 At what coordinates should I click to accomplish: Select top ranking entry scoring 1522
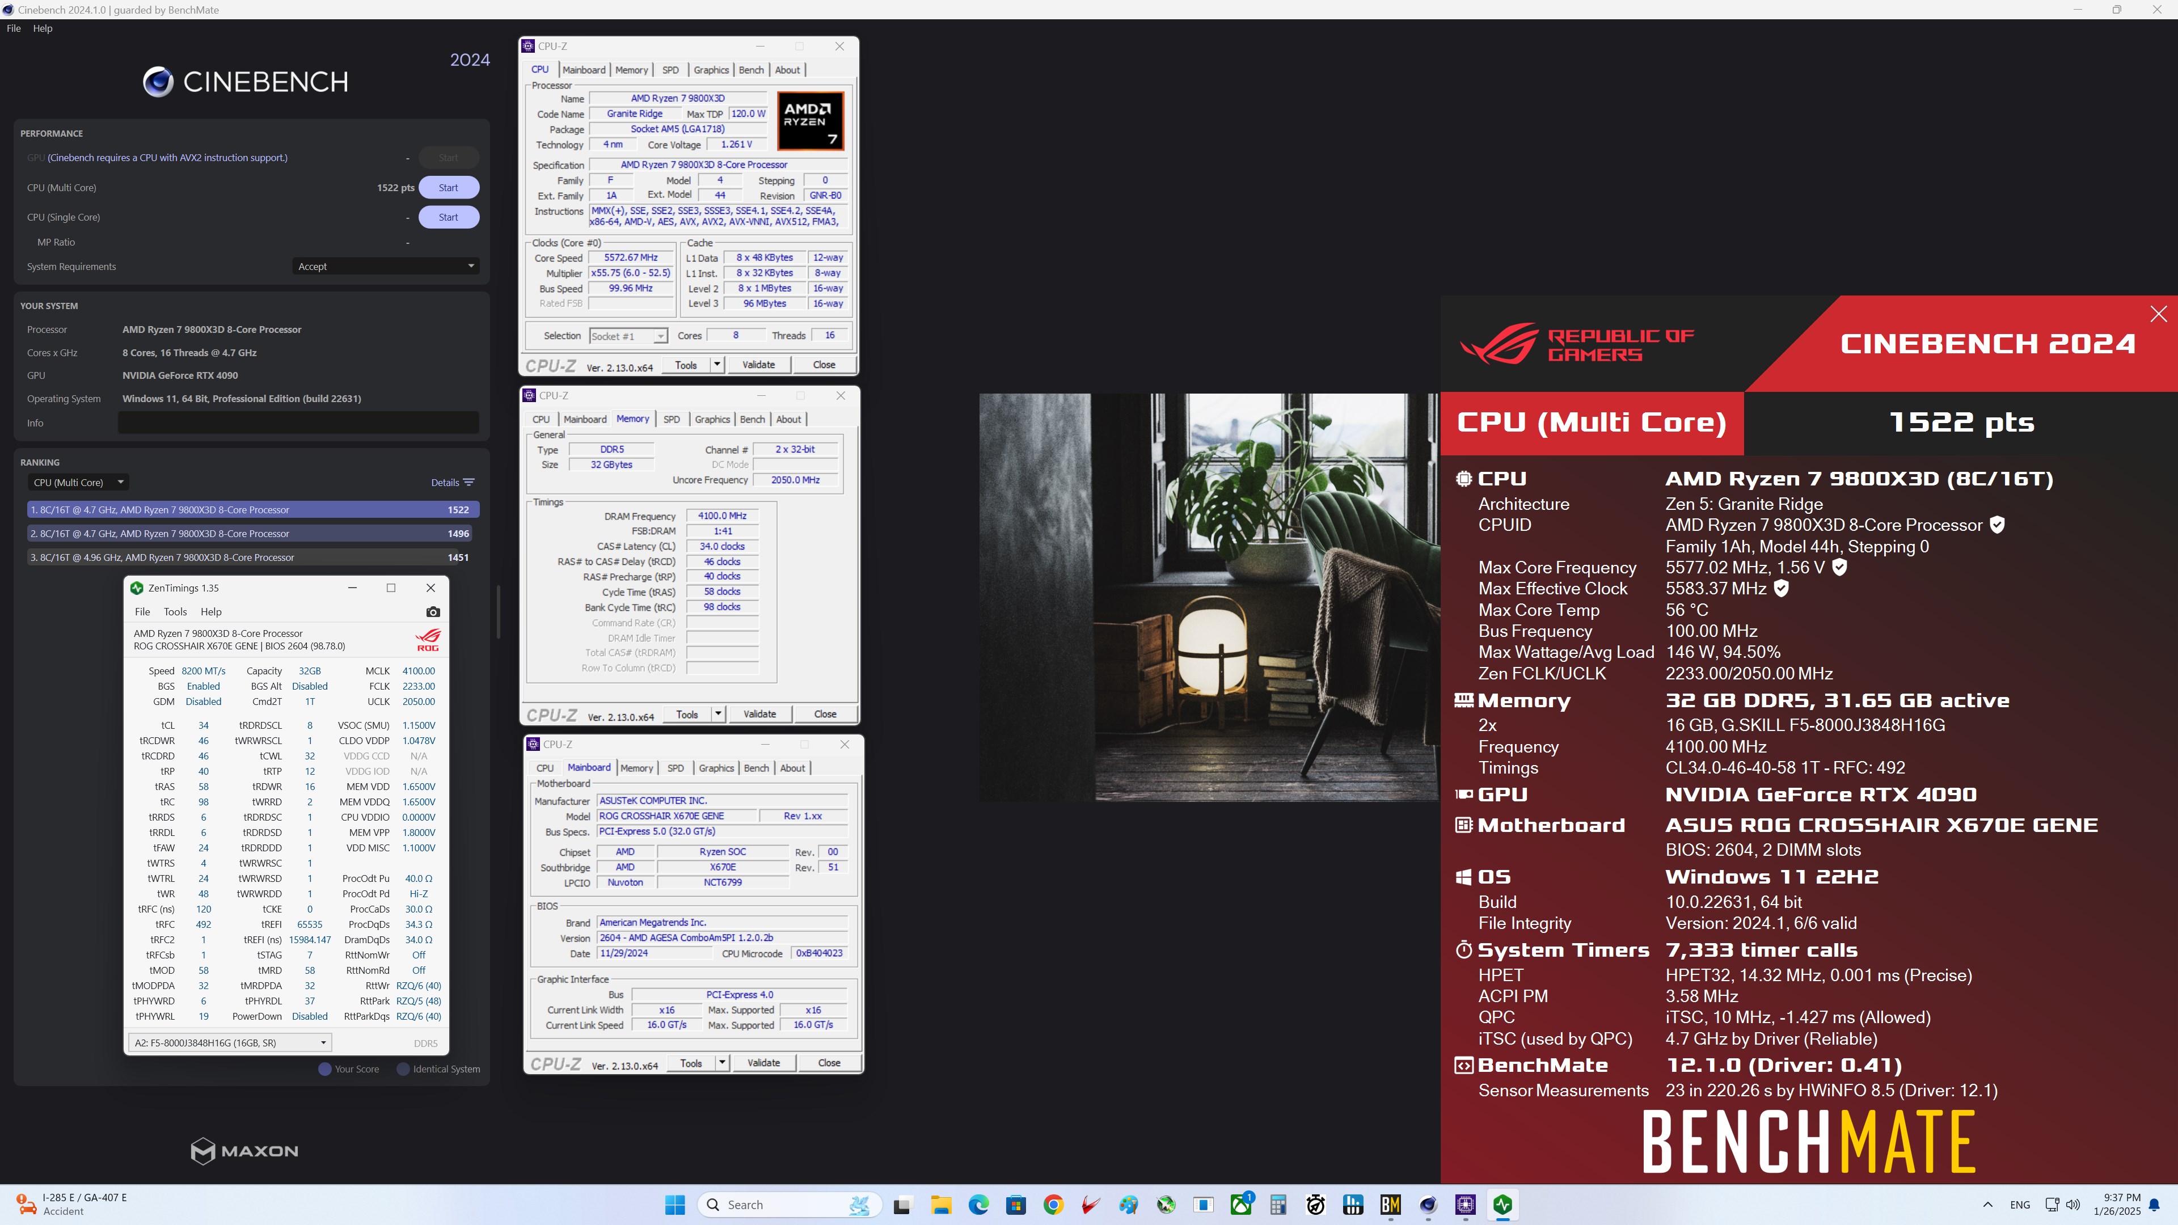tap(253, 510)
